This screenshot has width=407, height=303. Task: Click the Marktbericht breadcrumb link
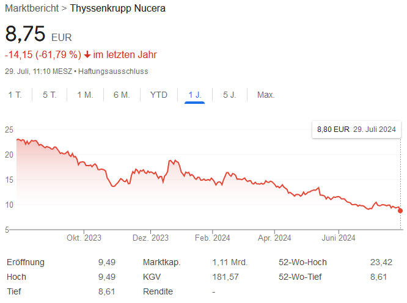tap(32, 9)
